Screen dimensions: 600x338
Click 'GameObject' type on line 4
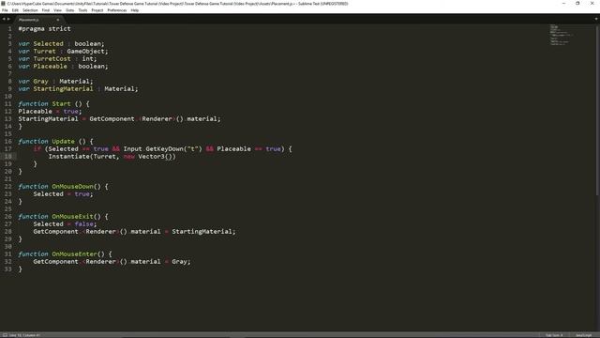click(x=85, y=52)
